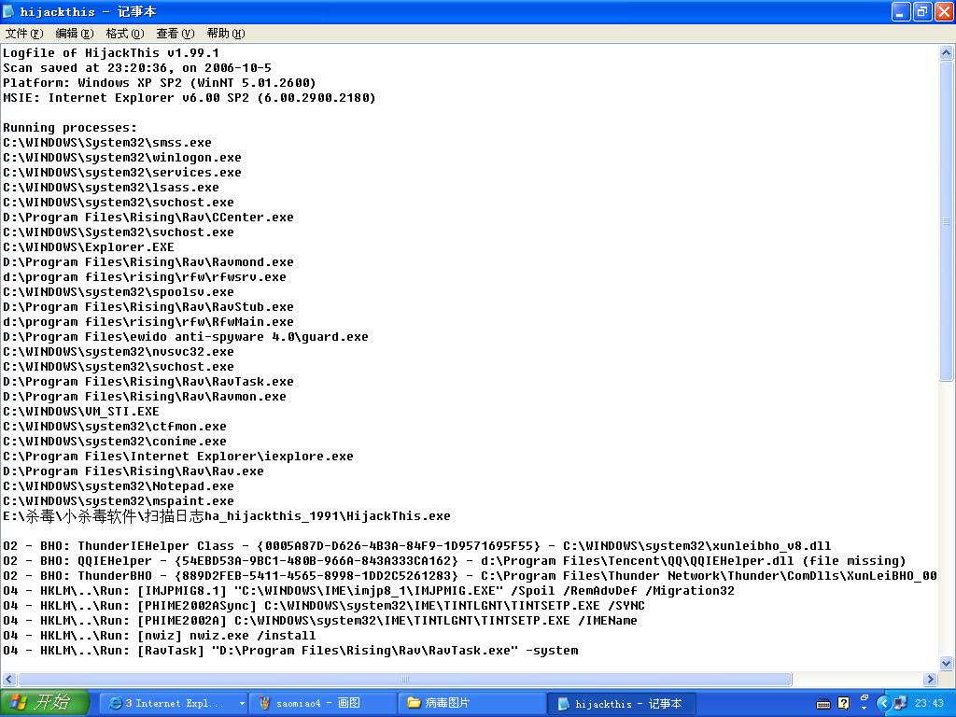Expand hidden system tray icons chevron
Image resolution: width=956 pixels, height=717 pixels.
pyautogui.click(x=883, y=704)
